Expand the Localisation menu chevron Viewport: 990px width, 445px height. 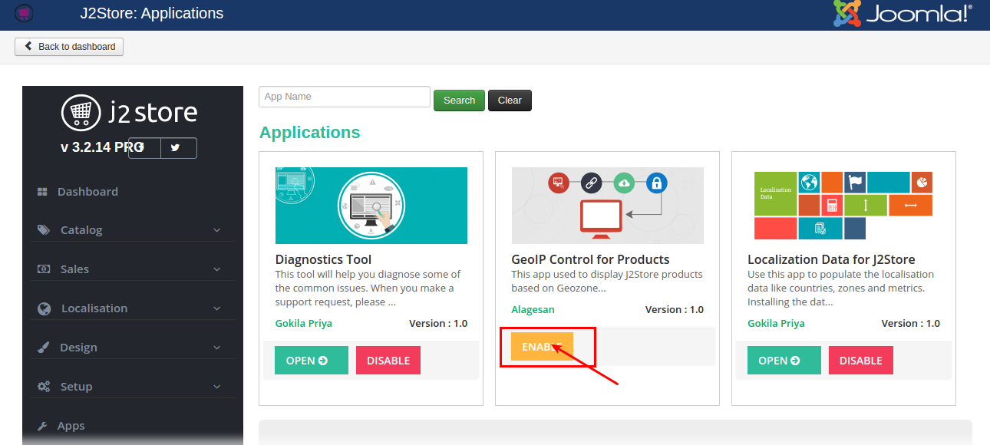(216, 308)
